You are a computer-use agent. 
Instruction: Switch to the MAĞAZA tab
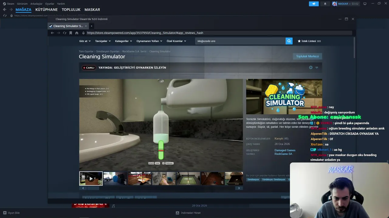(23, 10)
